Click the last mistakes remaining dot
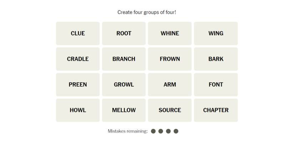The width and height of the screenshot is (294, 147). 176,131
